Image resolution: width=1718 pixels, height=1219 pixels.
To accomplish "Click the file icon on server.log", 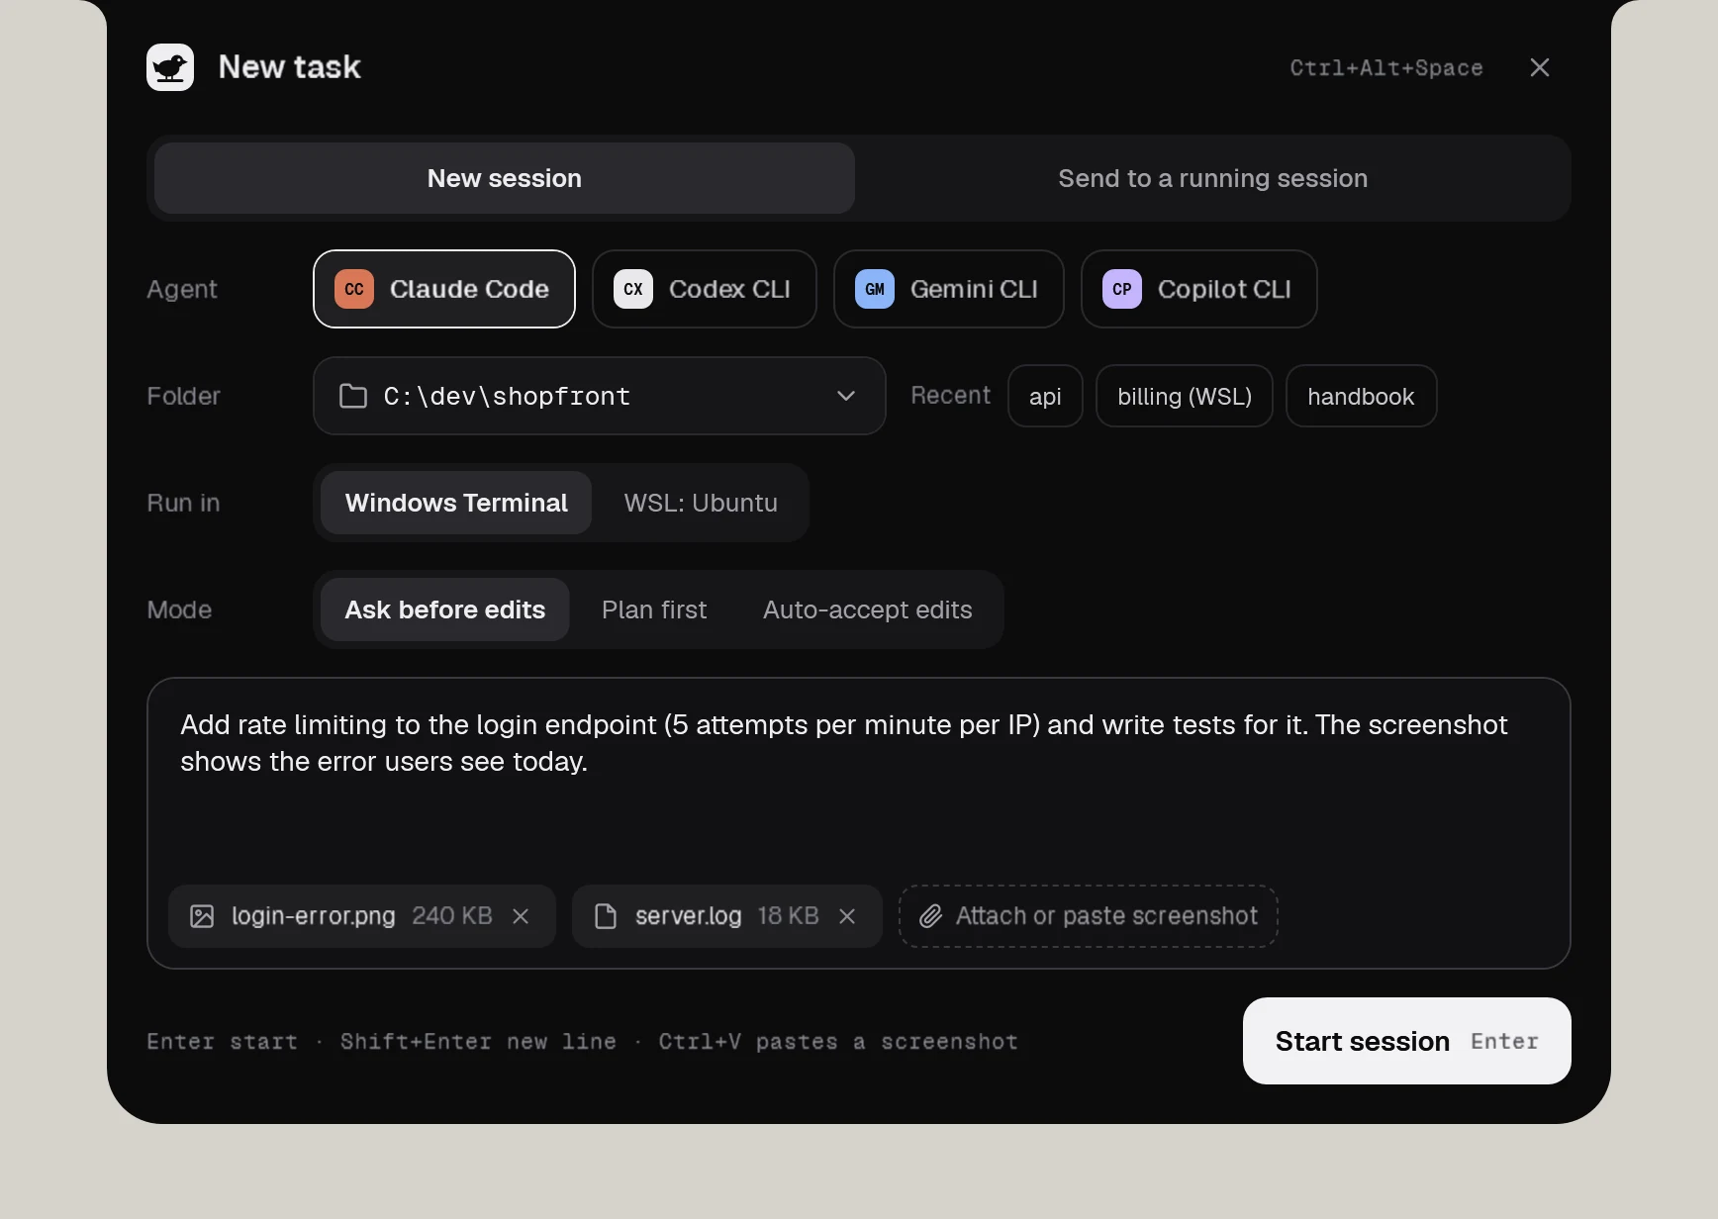I will click(606, 916).
